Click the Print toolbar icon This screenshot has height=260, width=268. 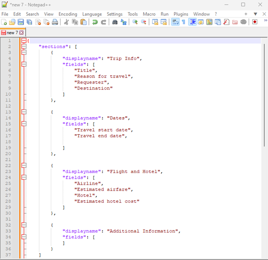[x=55, y=22]
